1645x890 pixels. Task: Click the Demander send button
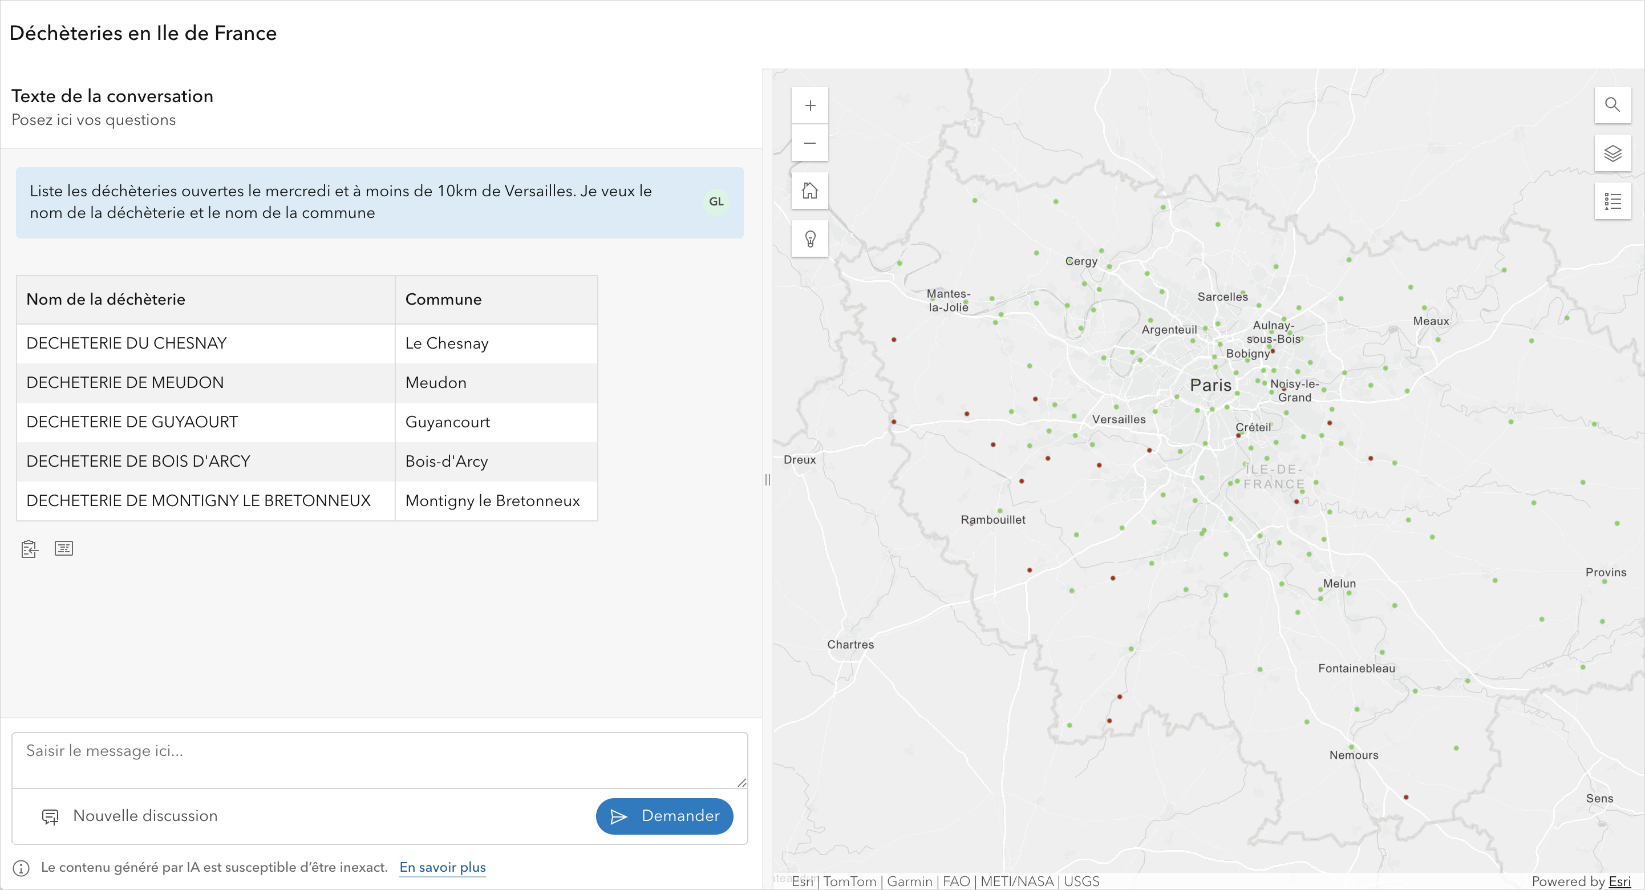tap(664, 816)
